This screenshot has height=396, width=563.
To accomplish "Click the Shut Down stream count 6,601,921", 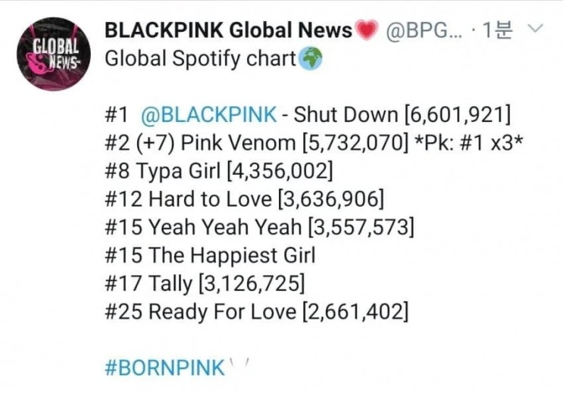I will coord(457,115).
